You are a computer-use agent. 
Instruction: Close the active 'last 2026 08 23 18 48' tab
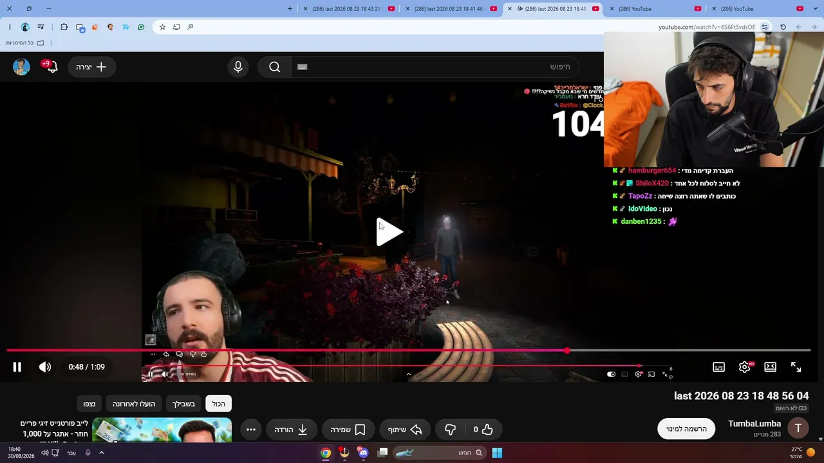[510, 9]
